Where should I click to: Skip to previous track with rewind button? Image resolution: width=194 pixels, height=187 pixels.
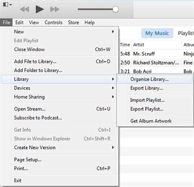25,9
